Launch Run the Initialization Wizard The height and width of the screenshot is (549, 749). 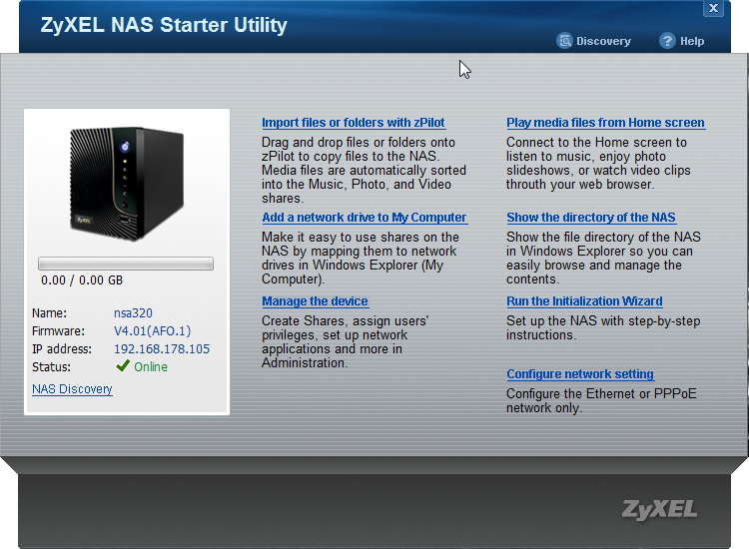[x=584, y=301]
